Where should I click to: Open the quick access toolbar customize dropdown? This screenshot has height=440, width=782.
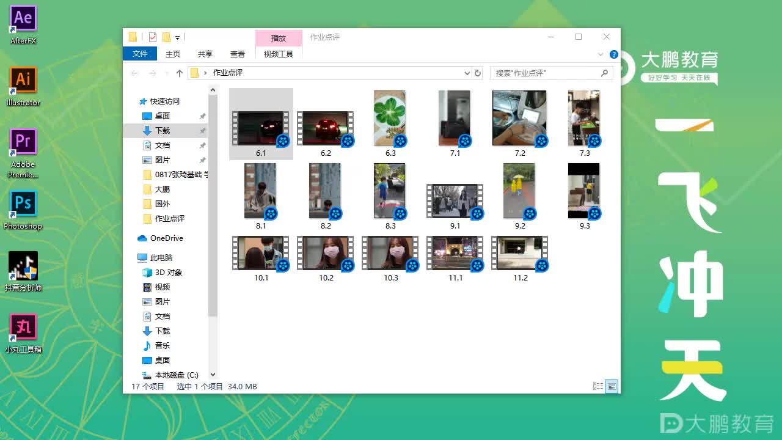click(177, 37)
